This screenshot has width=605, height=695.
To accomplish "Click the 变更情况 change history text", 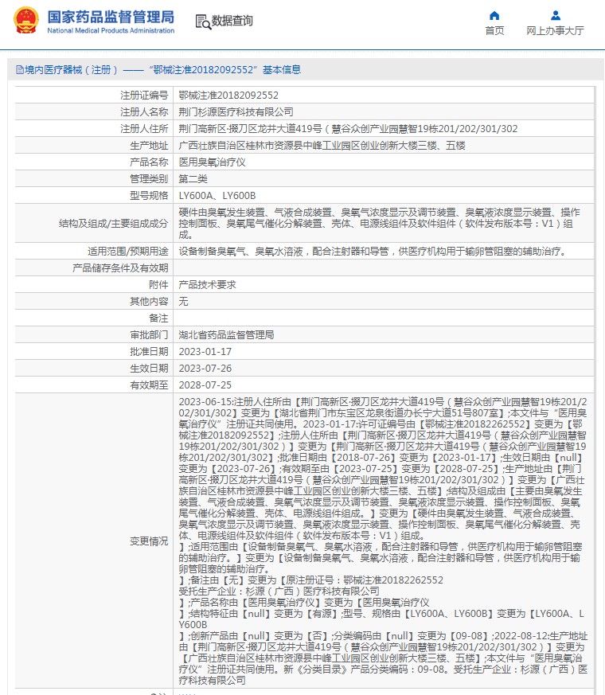I will pos(383,541).
